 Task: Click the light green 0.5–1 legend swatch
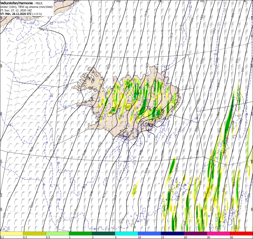click(57, 233)
